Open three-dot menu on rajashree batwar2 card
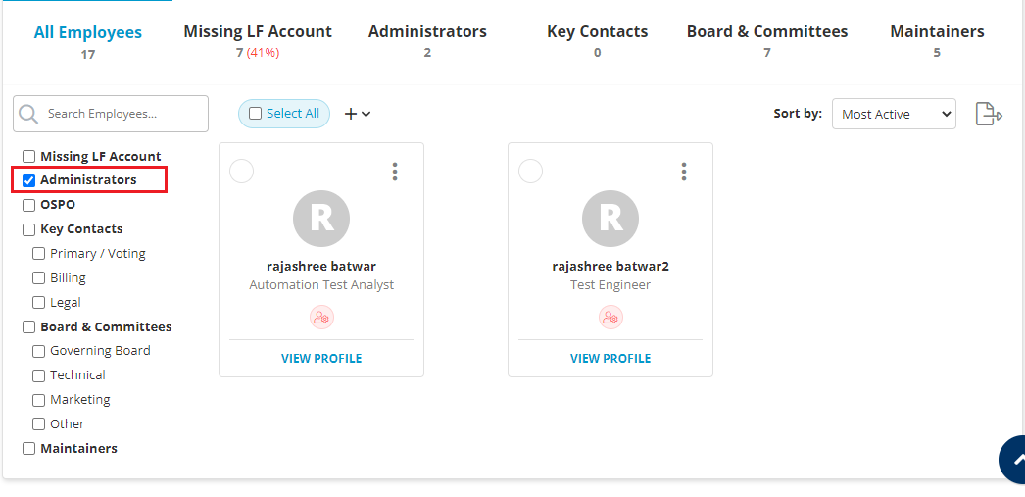The width and height of the screenshot is (1025, 497). [684, 172]
